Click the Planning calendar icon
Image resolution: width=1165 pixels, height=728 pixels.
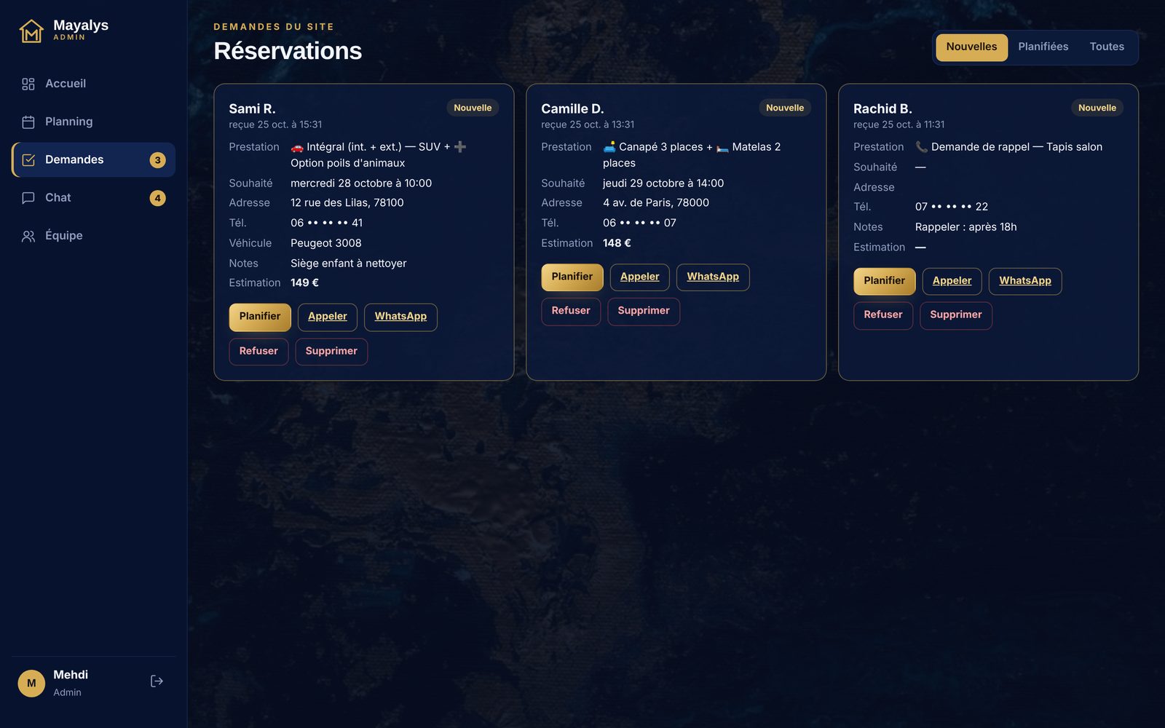tap(28, 122)
